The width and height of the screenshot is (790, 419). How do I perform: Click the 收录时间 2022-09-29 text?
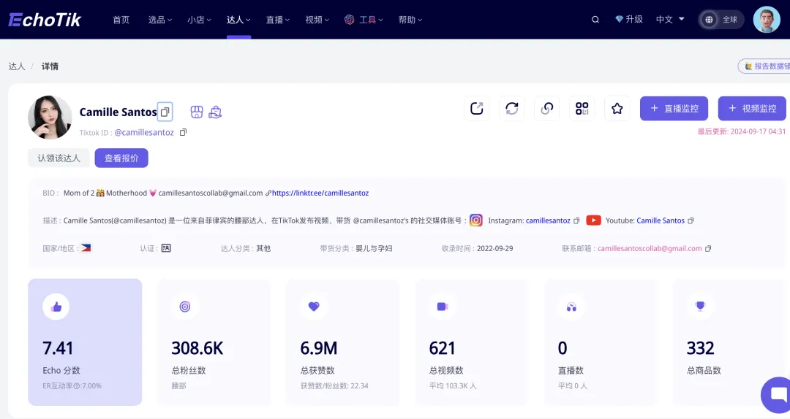click(x=477, y=248)
